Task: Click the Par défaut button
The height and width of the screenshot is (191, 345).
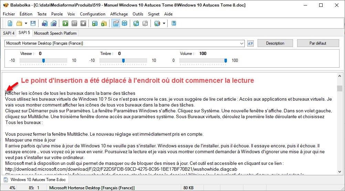Action: coord(318,43)
